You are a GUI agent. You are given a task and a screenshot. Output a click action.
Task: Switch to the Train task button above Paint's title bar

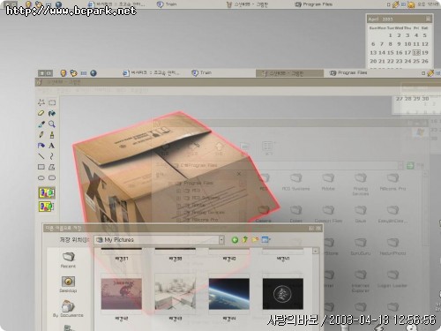[202, 72]
